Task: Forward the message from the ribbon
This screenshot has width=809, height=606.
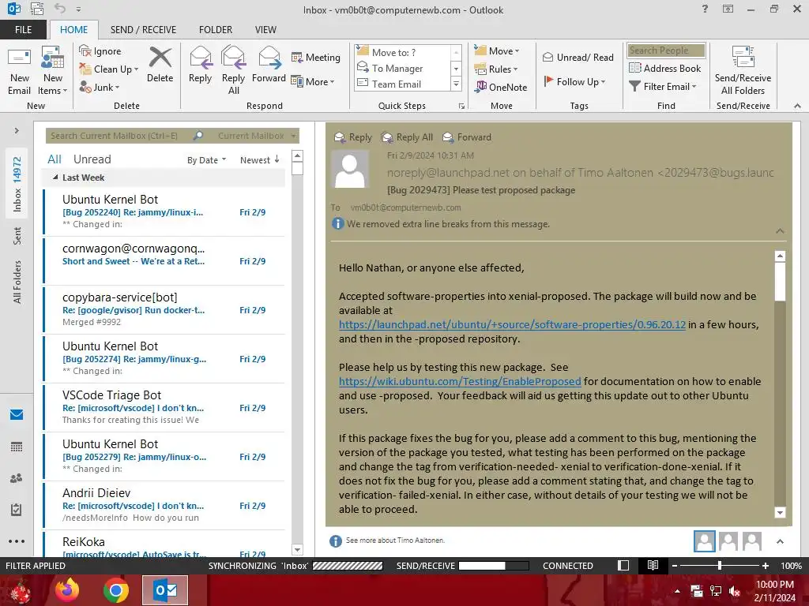Action: tap(269, 65)
